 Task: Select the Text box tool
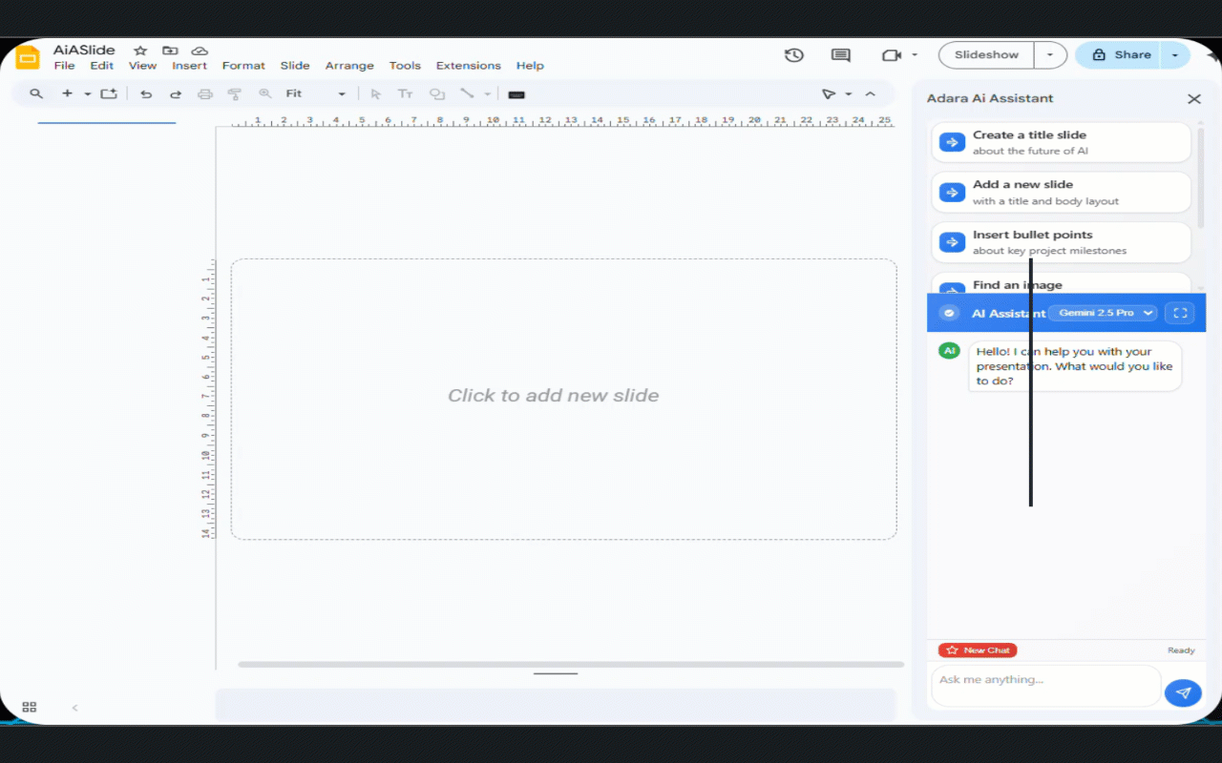coord(405,93)
